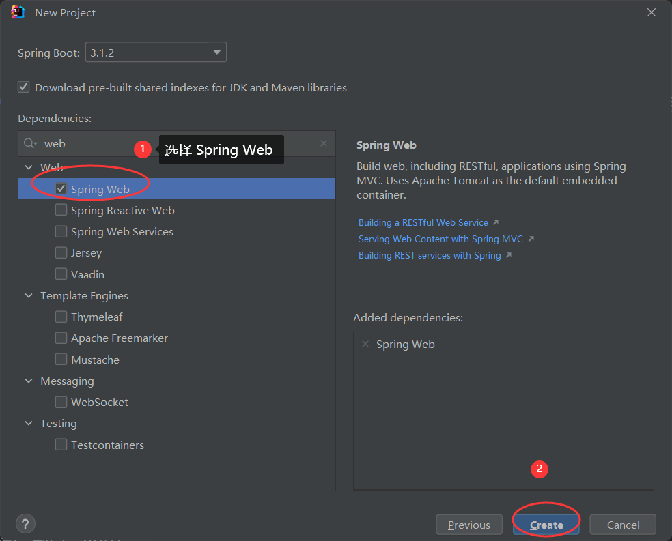The image size is (672, 541).
Task: Close the New Project dialog
Action: pyautogui.click(x=651, y=12)
